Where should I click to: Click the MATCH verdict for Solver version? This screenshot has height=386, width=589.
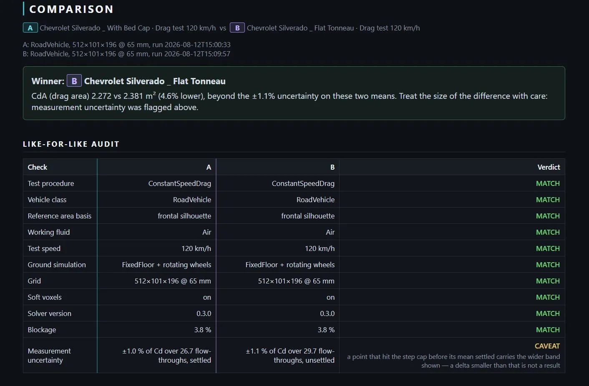click(548, 313)
